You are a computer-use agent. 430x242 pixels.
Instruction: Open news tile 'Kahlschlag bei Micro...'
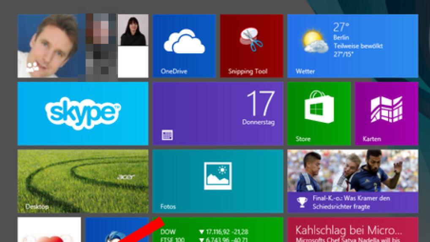353,230
